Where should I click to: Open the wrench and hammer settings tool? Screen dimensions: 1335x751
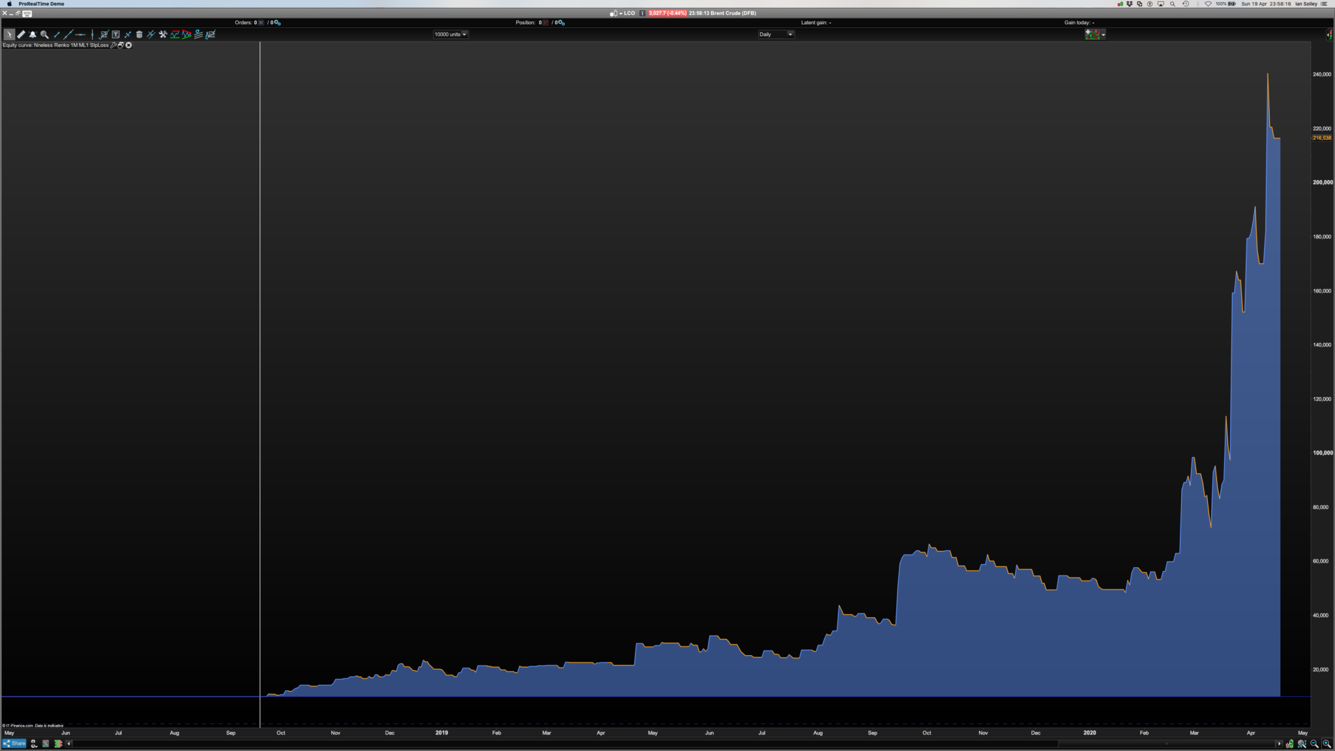tap(163, 35)
